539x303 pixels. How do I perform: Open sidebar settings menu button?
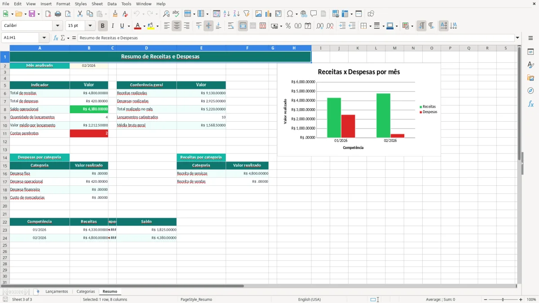[530, 38]
